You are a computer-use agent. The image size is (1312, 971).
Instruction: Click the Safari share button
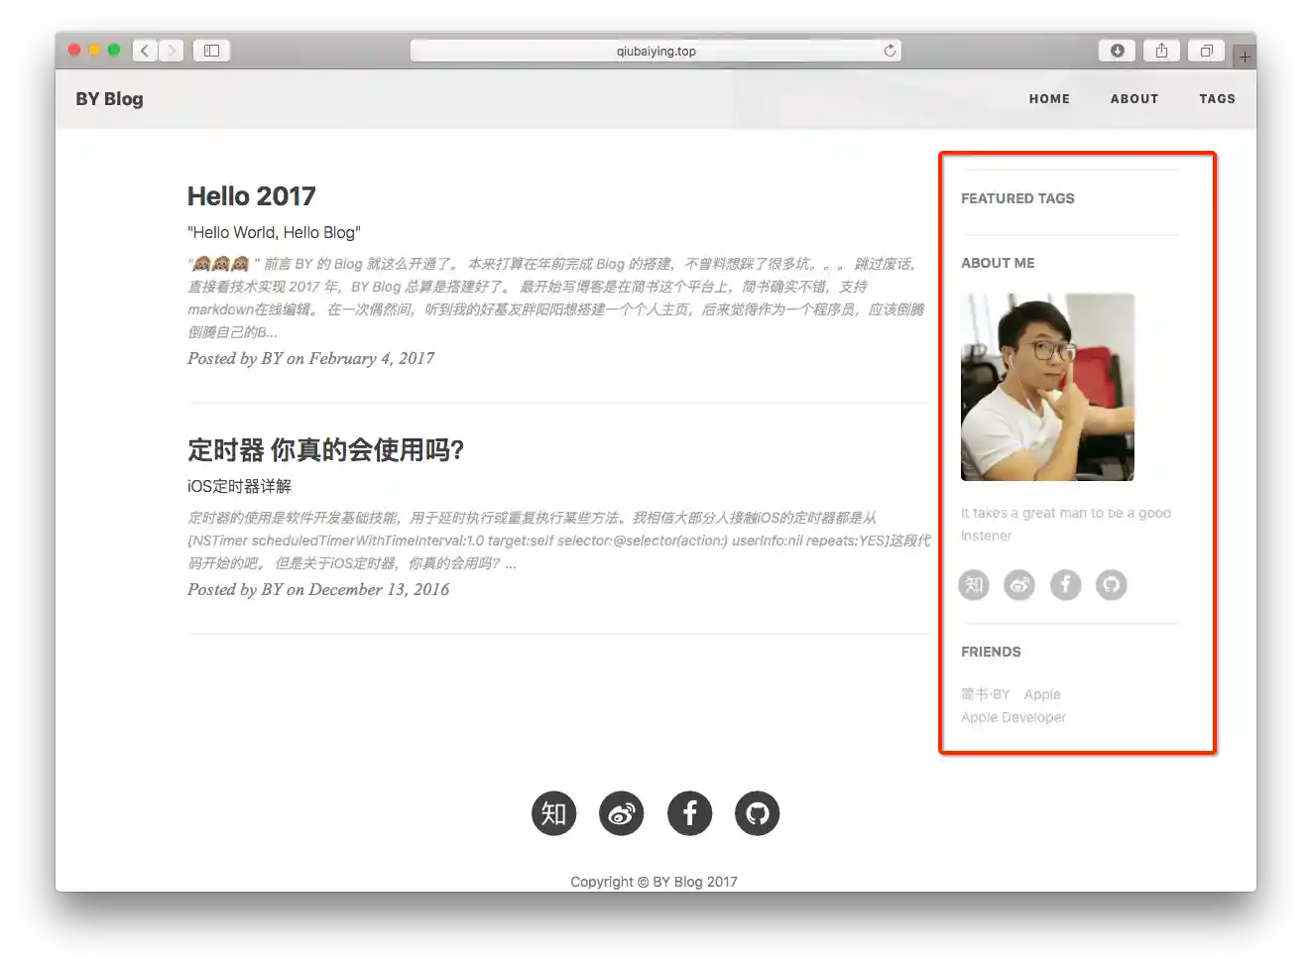(1161, 51)
